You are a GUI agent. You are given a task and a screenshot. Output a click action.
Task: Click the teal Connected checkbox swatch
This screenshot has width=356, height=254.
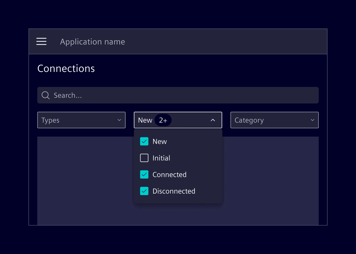point(144,174)
